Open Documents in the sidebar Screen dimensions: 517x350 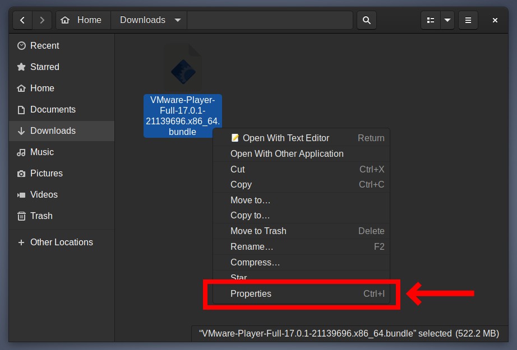(62, 109)
